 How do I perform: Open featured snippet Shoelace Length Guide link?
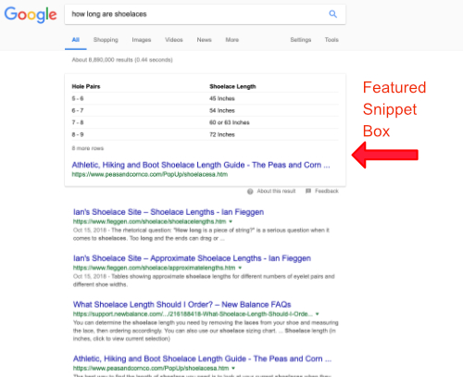point(201,165)
